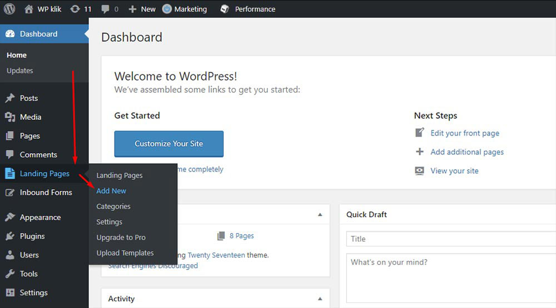The width and height of the screenshot is (556, 308).
Task: Choose Upgrade to Pro in submenu
Action: pyautogui.click(x=121, y=237)
